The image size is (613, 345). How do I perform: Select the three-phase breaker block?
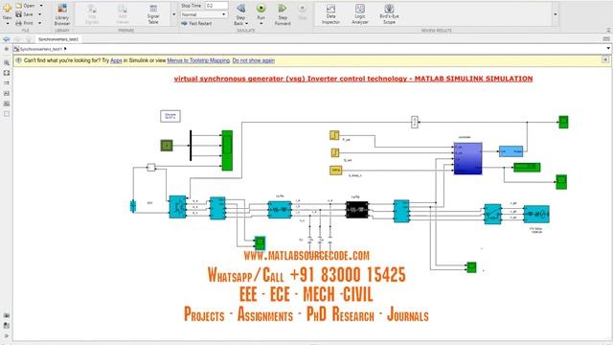coord(492,214)
